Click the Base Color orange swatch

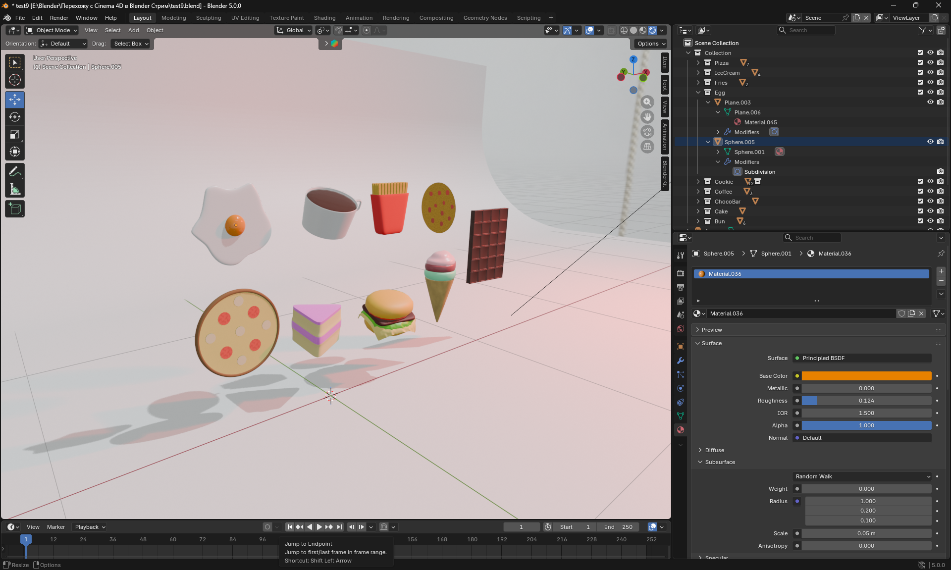[x=866, y=376]
